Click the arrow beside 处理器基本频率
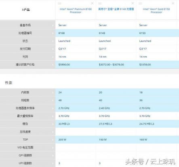The width and height of the screenshot is (179, 167). [x=53, y=108]
